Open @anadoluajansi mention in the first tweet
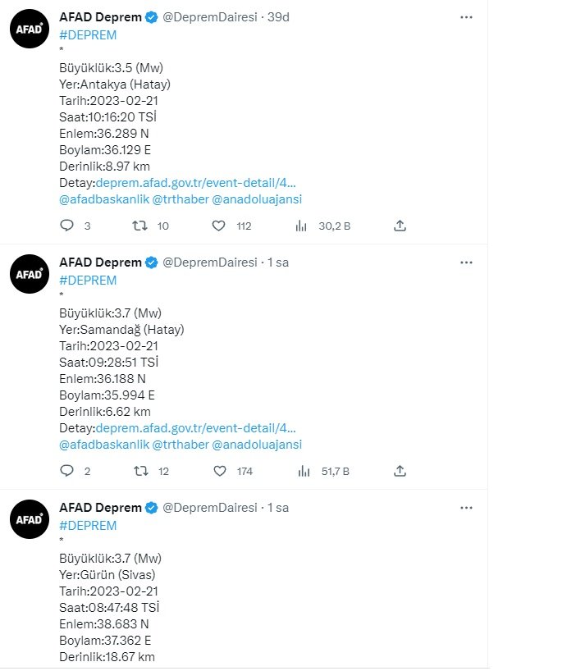The height and width of the screenshot is (671, 576). point(257,199)
